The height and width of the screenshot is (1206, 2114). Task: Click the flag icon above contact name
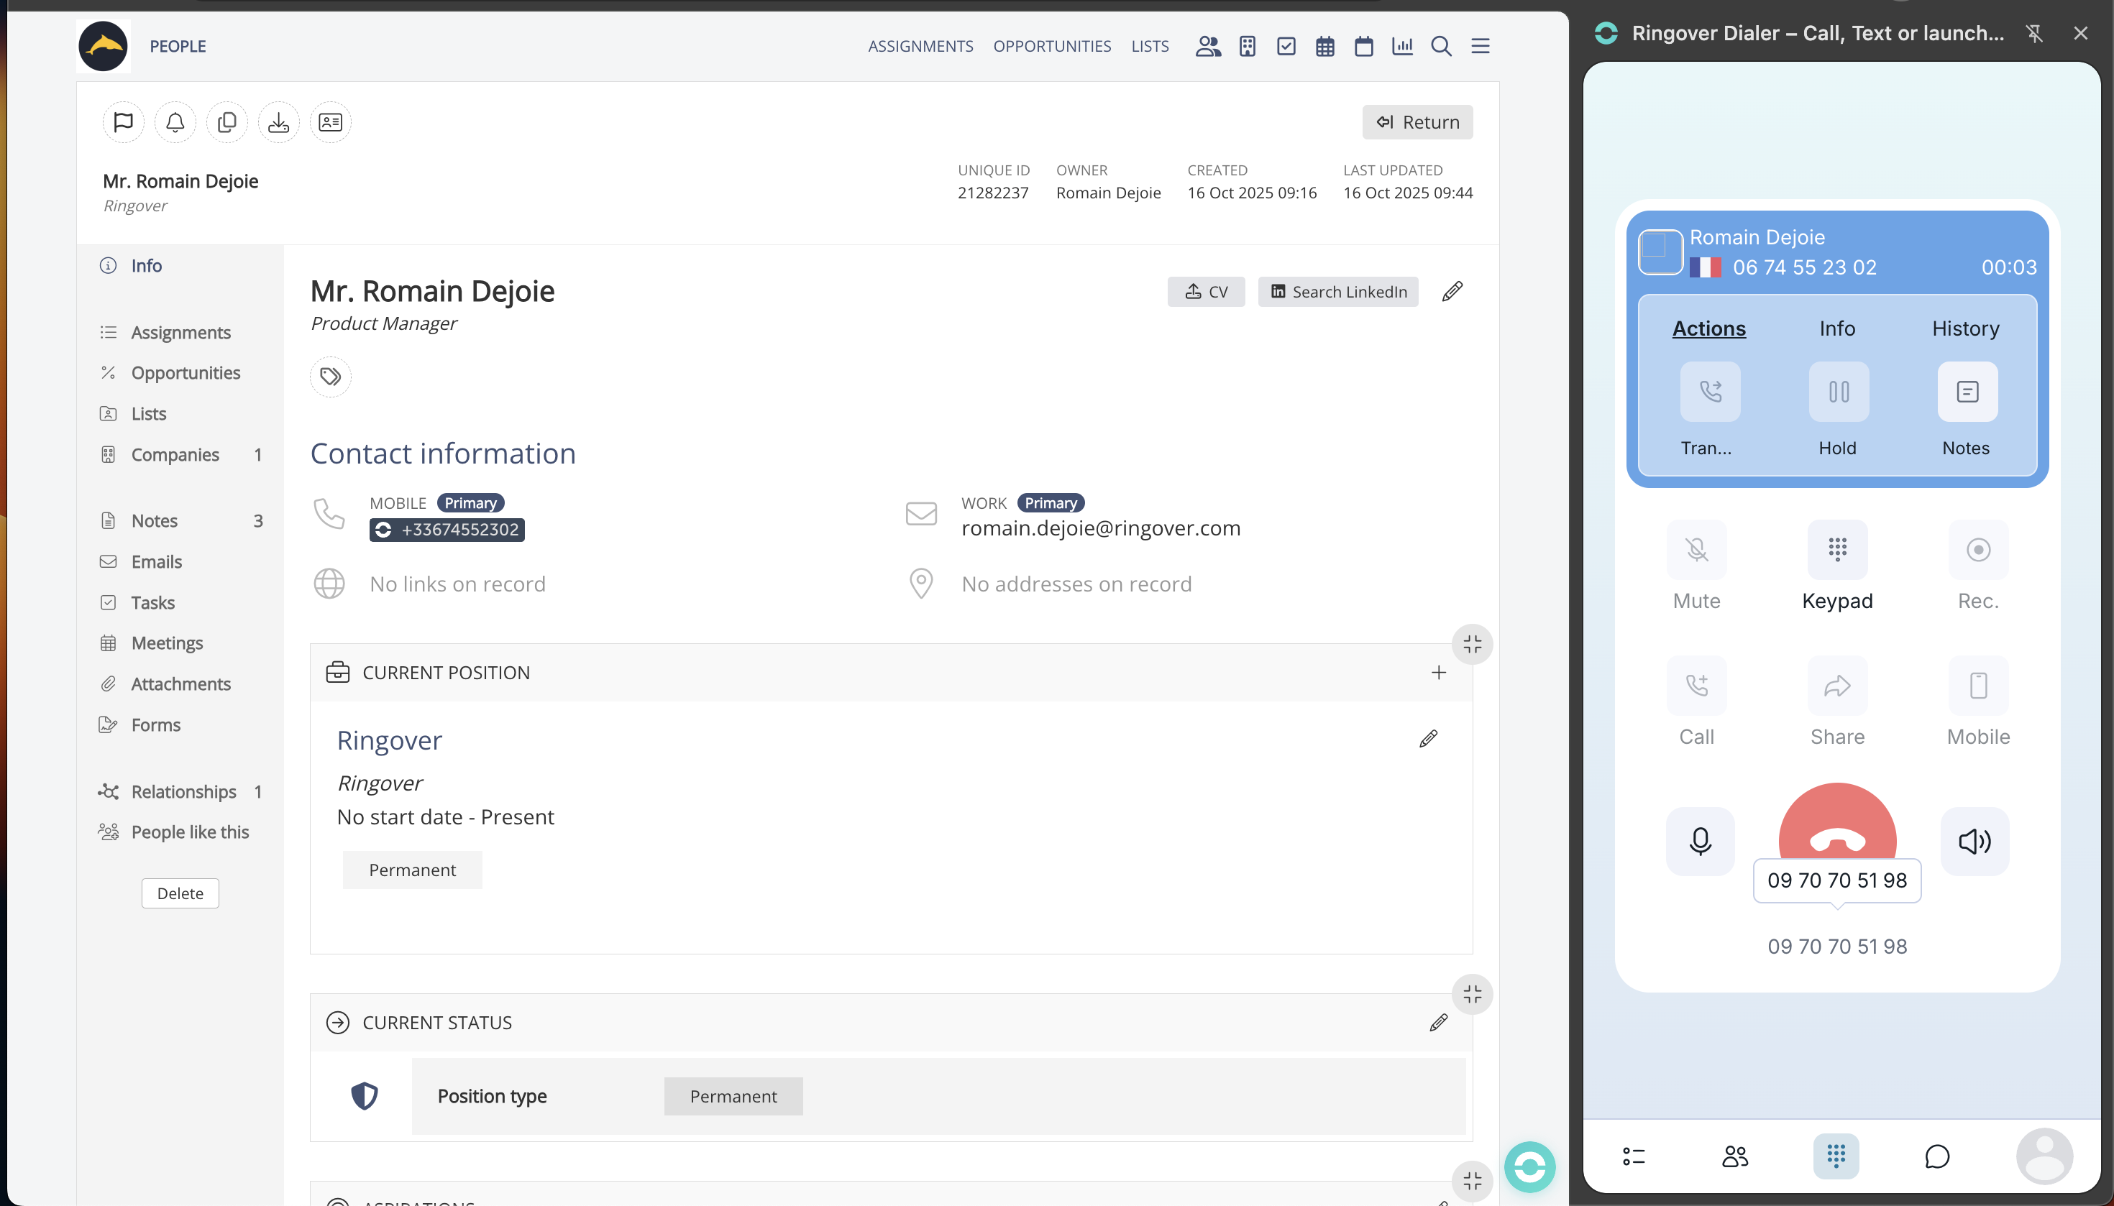click(123, 123)
